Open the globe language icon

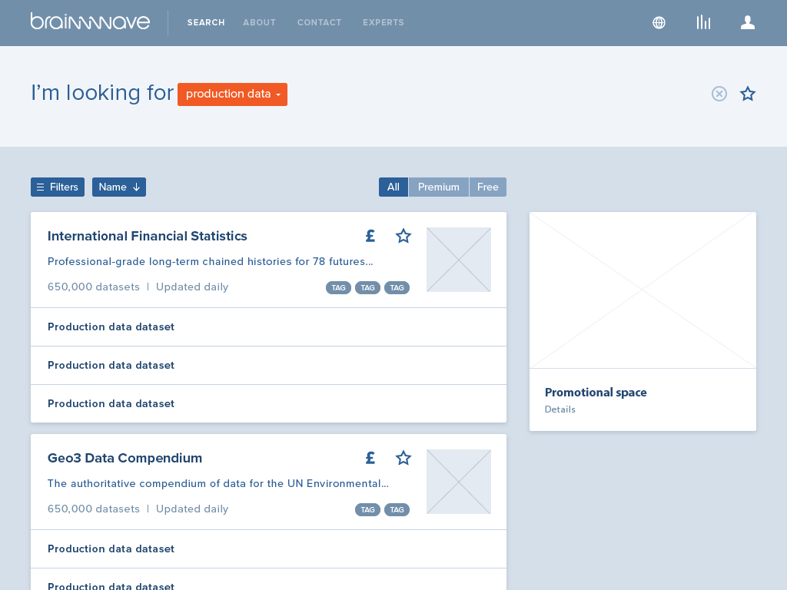(x=659, y=22)
